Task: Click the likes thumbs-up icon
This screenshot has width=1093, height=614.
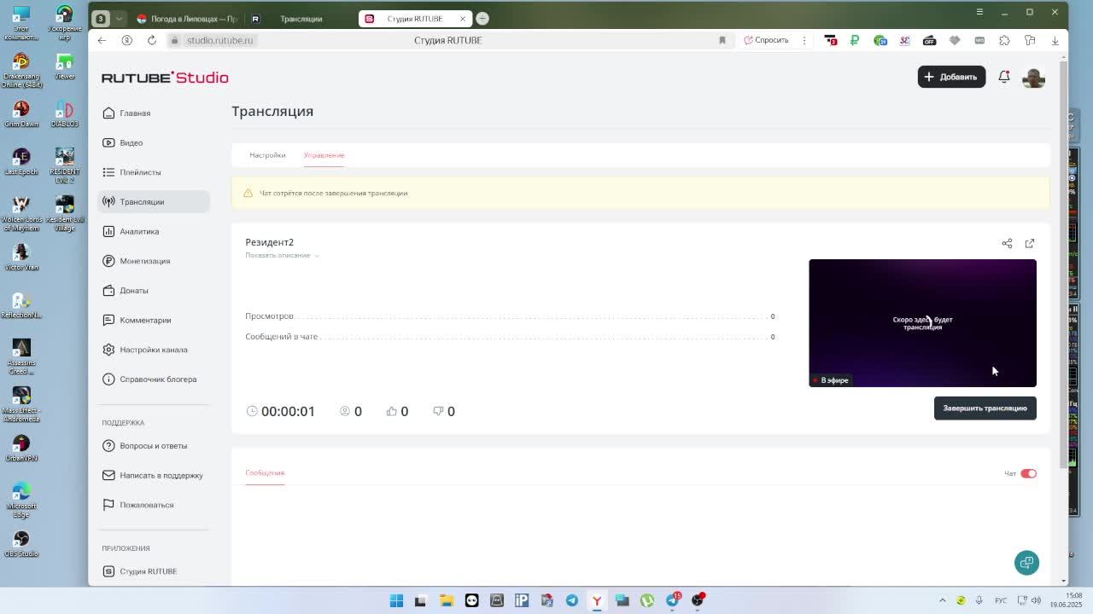Action: [x=391, y=411]
